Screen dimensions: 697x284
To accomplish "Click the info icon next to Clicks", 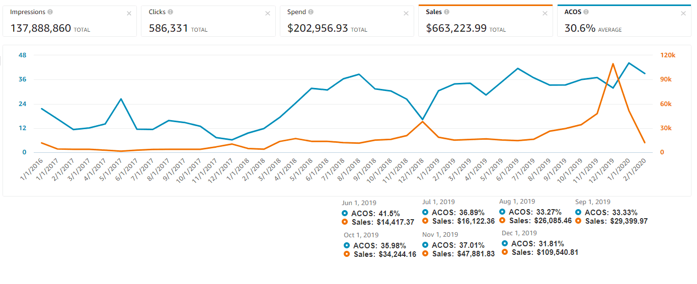I will click(171, 12).
